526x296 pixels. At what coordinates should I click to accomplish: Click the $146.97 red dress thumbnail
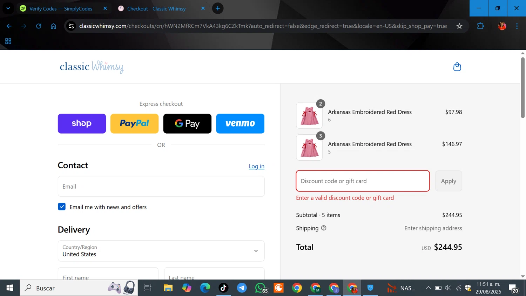pyautogui.click(x=309, y=148)
